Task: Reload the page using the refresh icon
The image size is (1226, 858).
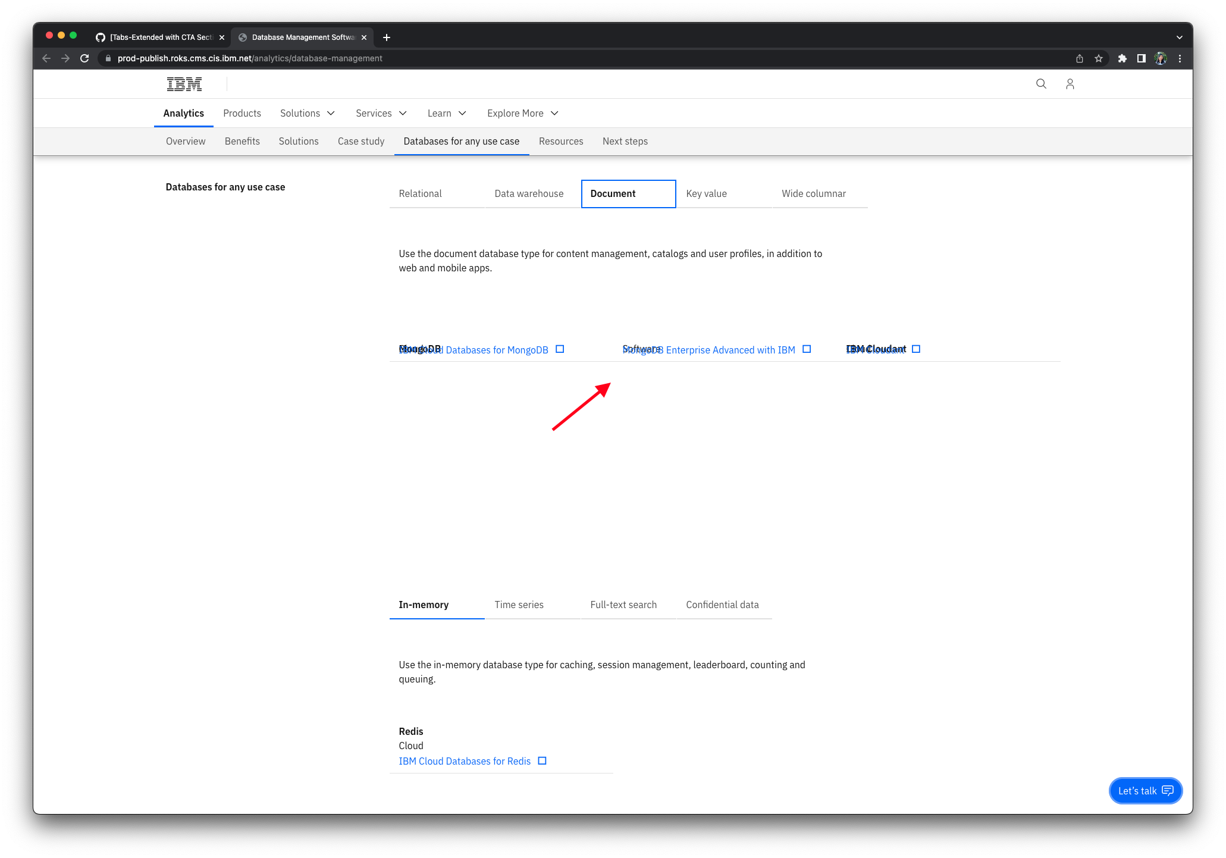Action: pos(84,58)
